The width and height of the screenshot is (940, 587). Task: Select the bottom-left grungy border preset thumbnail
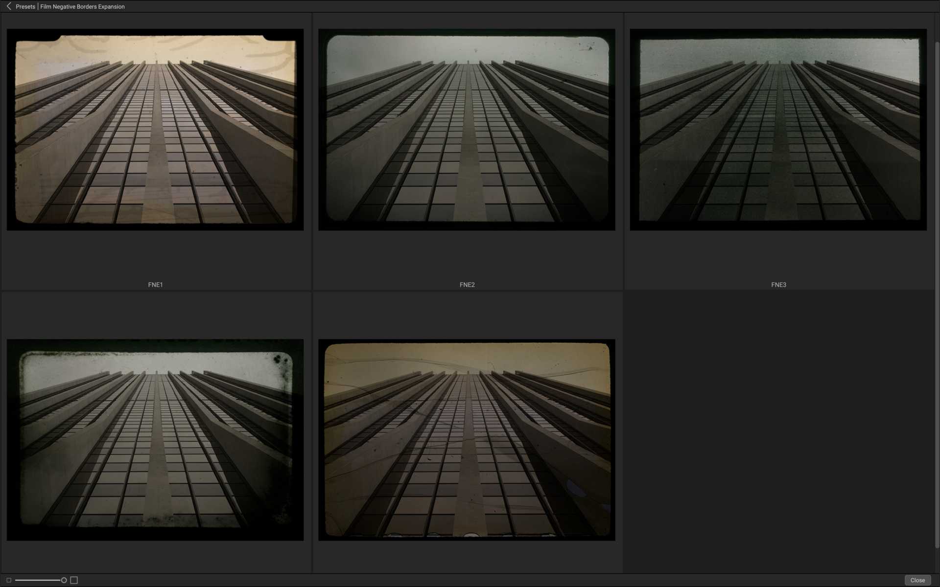click(x=155, y=440)
